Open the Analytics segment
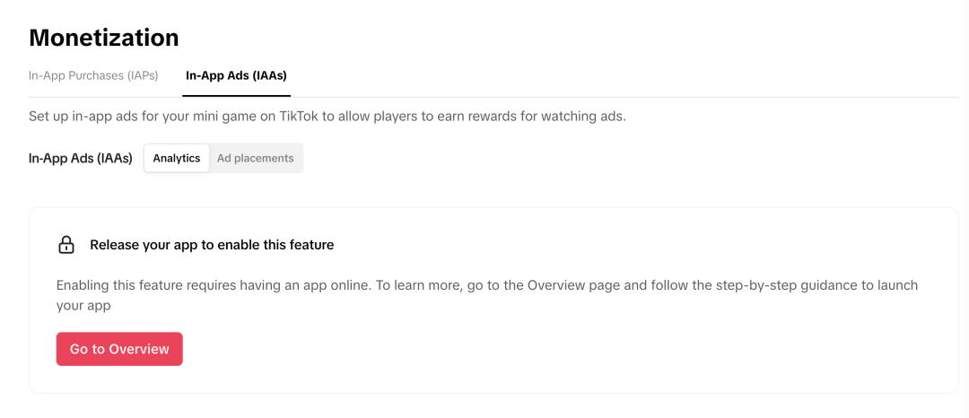This screenshot has height=418, width=969. pos(177,158)
